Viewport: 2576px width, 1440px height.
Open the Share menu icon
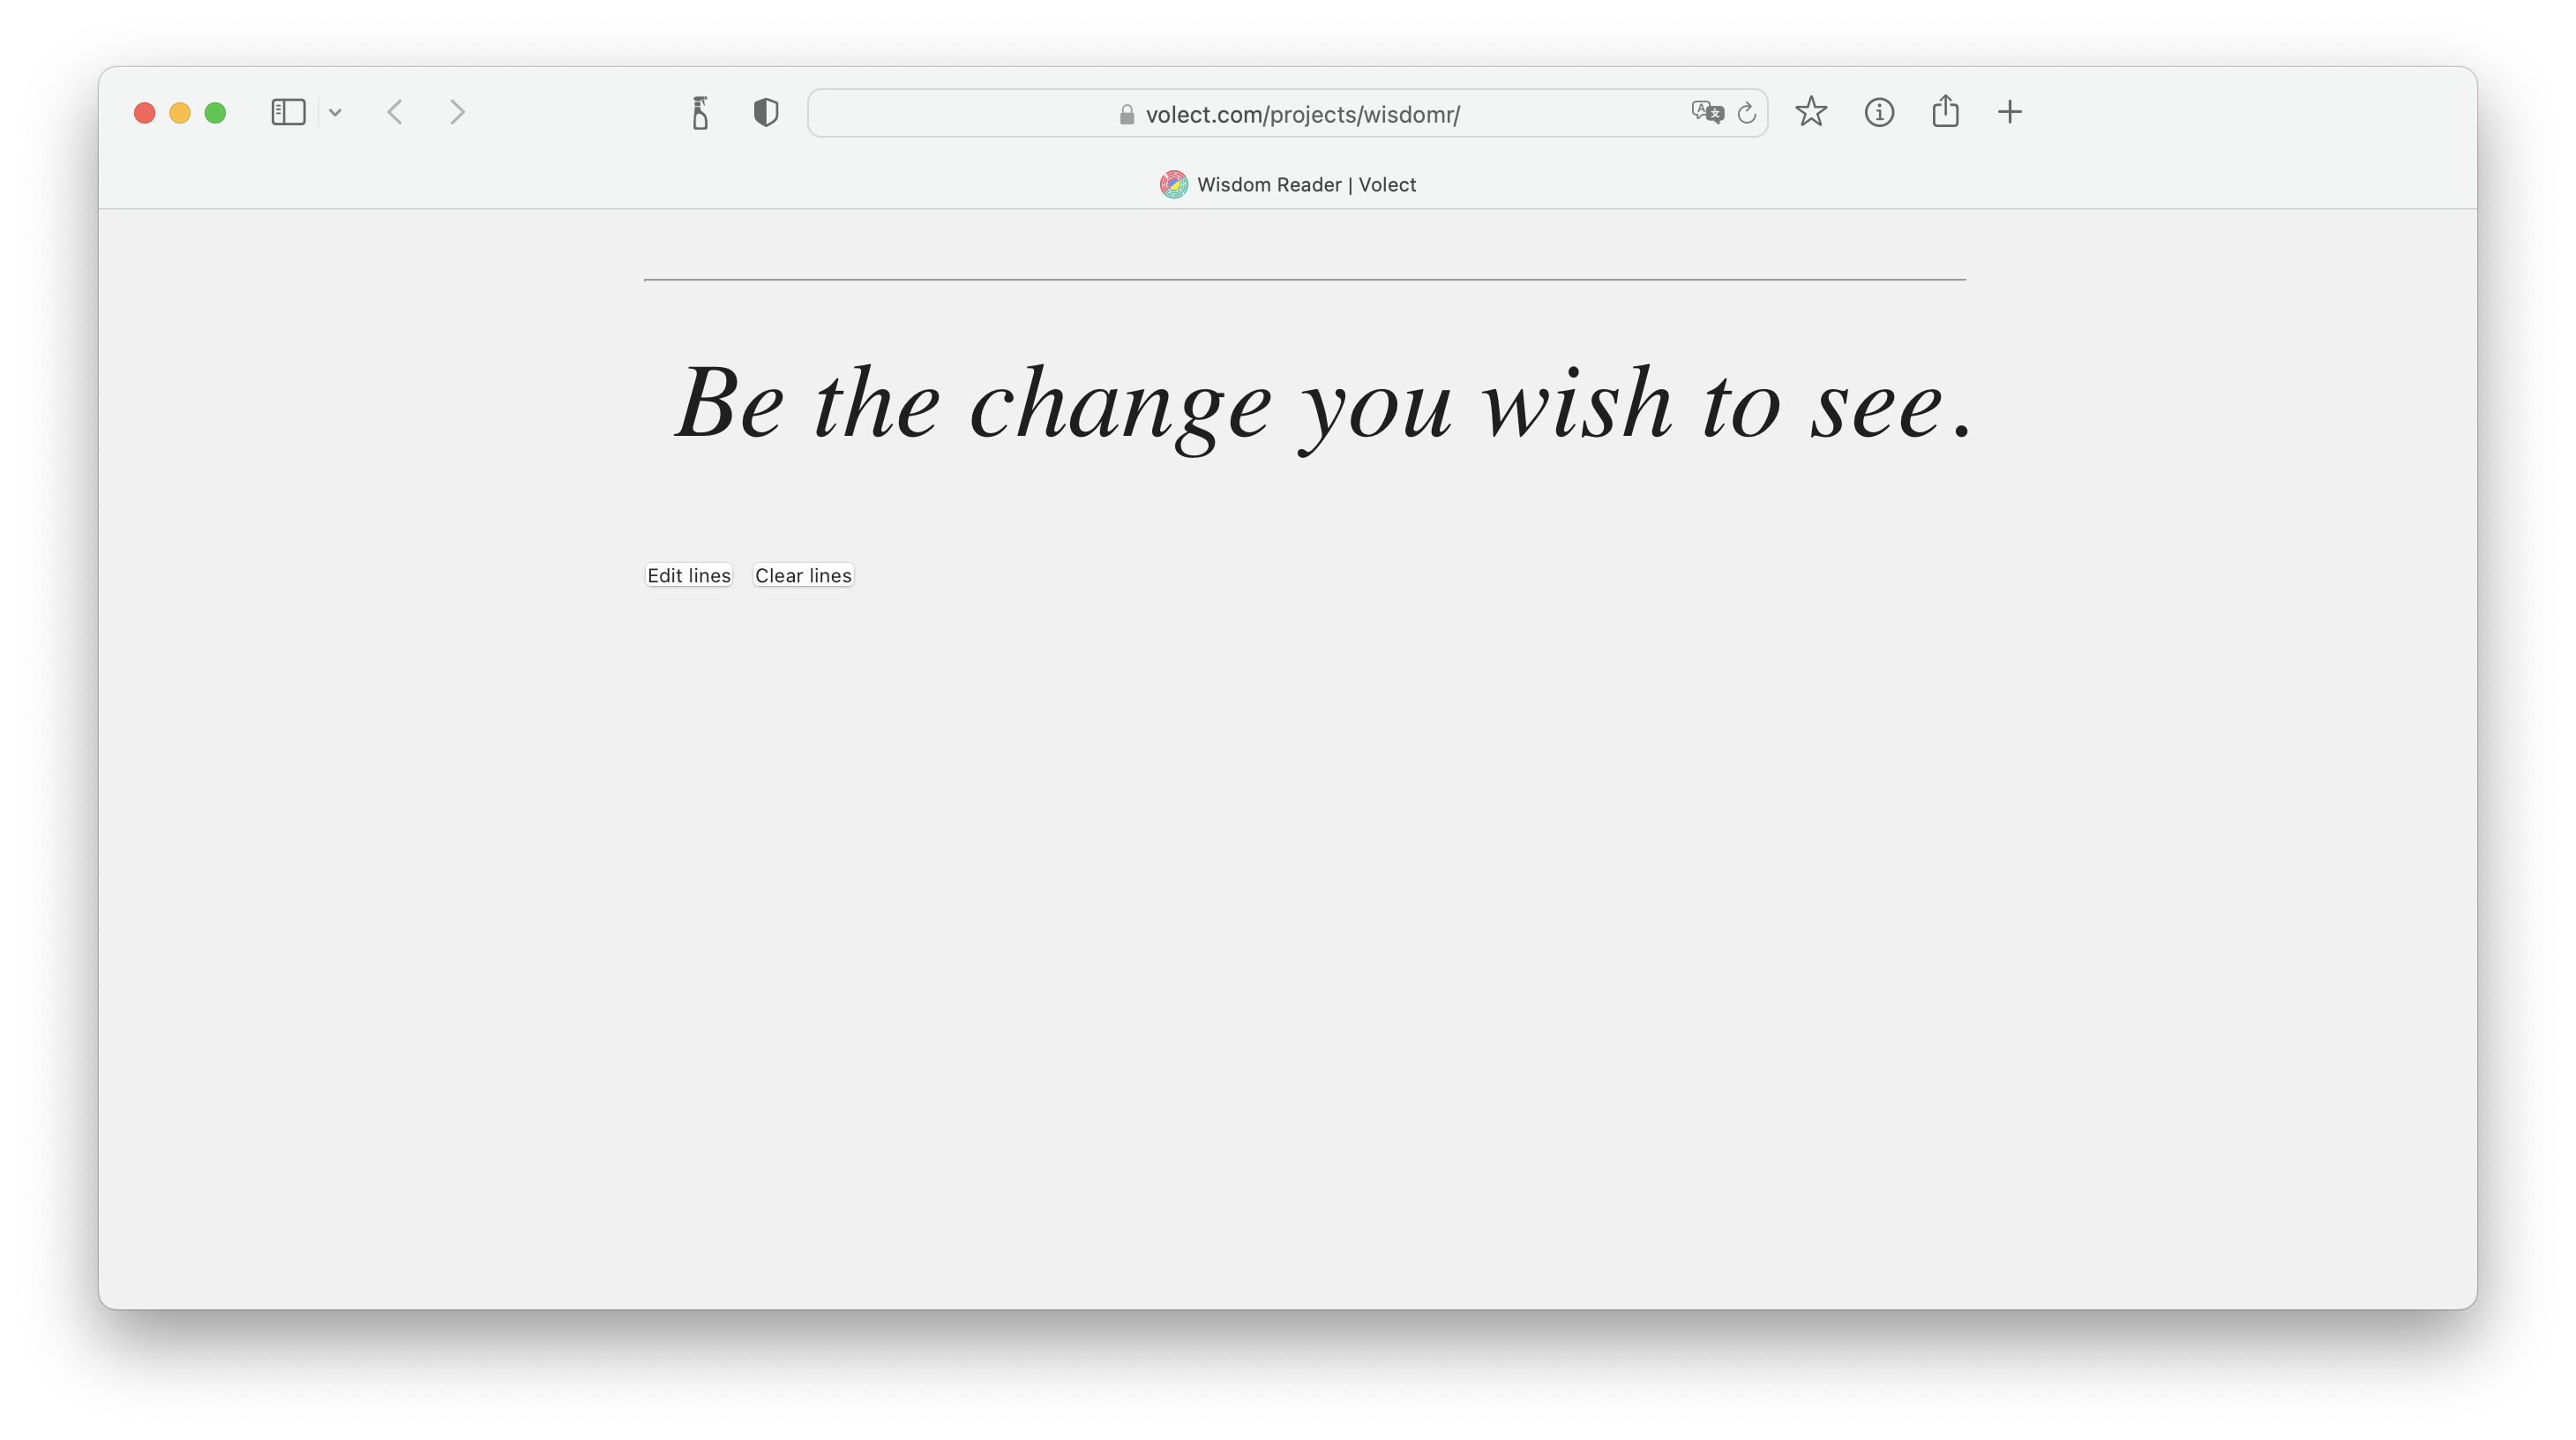[1946, 111]
